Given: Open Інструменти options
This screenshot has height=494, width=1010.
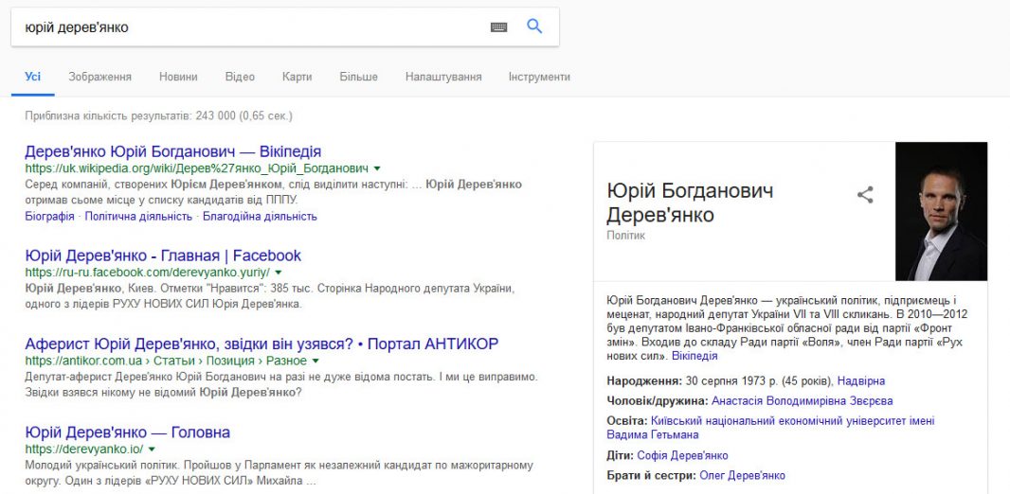Looking at the screenshot, I should (x=539, y=77).
